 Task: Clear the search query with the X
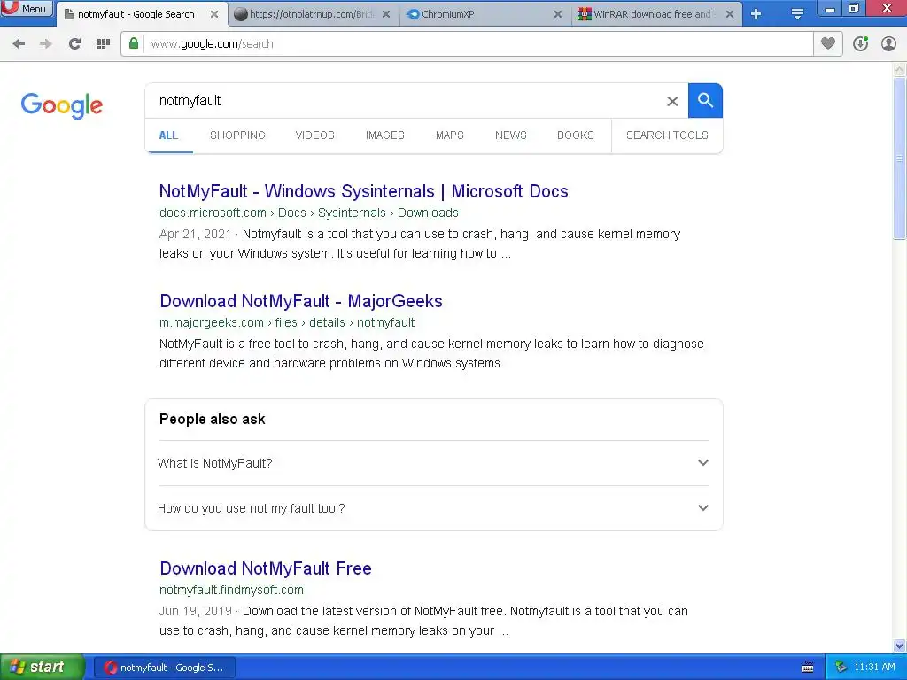pyautogui.click(x=672, y=101)
